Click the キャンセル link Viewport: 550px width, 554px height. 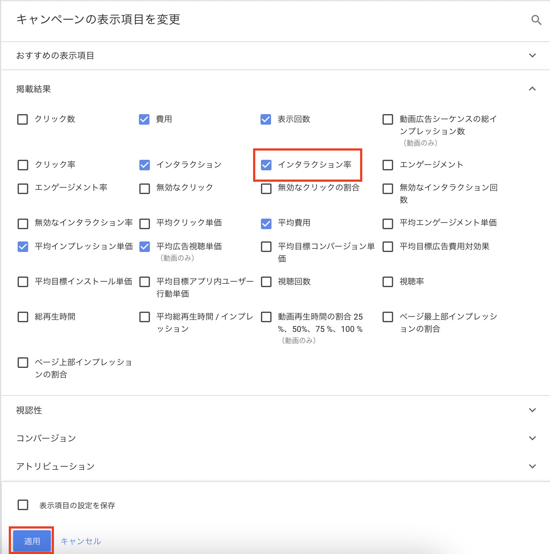pyautogui.click(x=81, y=541)
